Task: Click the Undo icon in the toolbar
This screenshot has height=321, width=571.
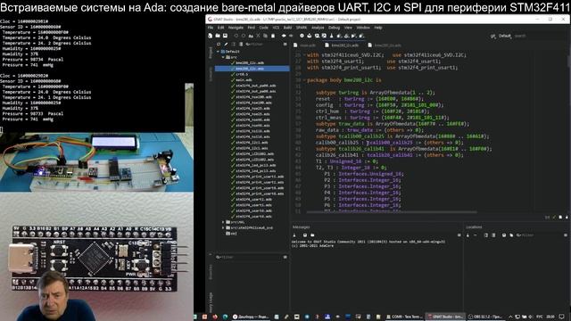Action: [x=236, y=36]
